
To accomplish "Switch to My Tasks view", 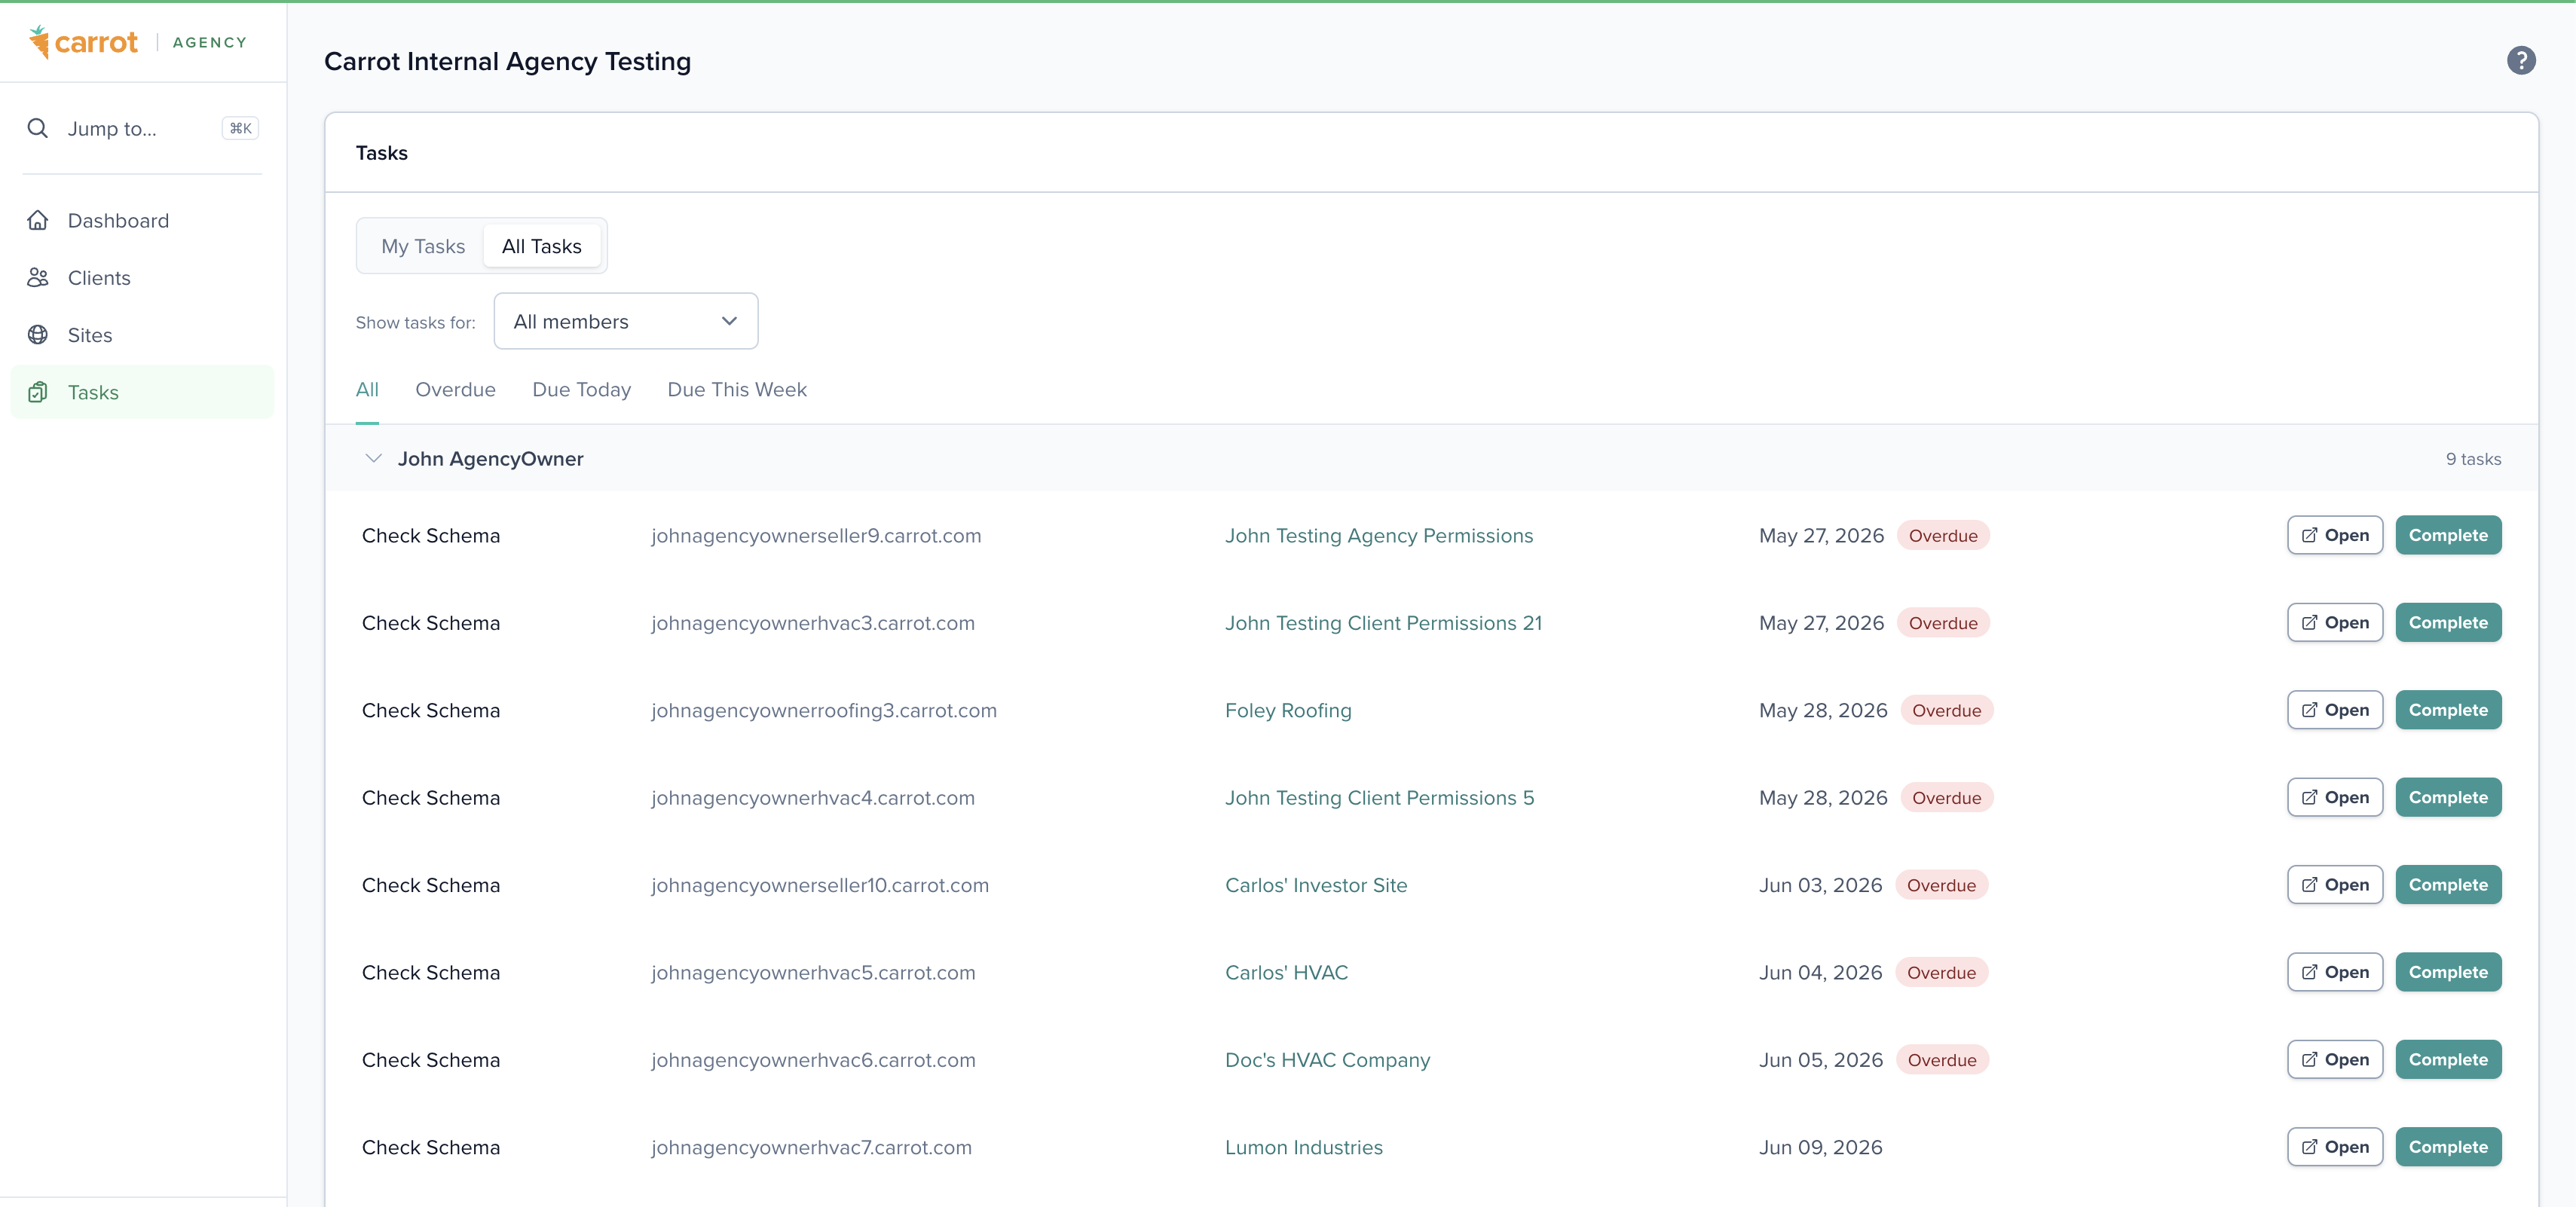I will pos(423,246).
